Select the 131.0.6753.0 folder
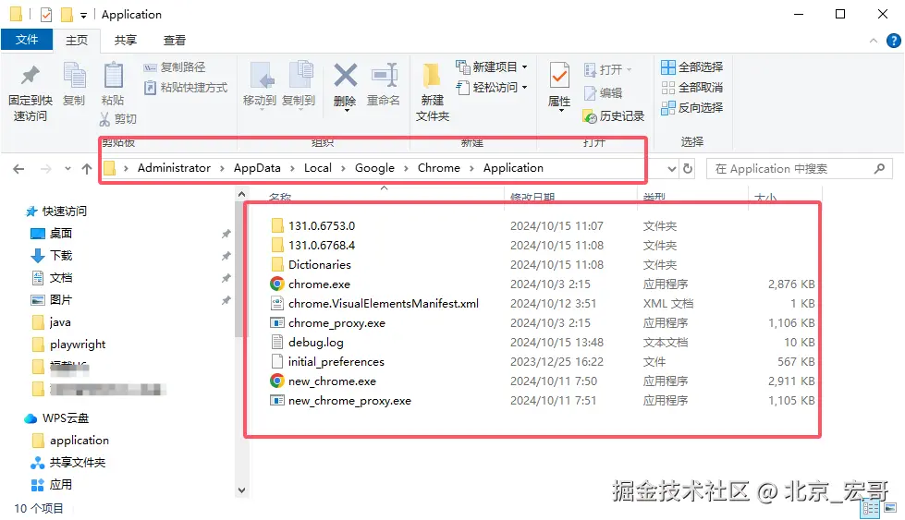Image resolution: width=905 pixels, height=520 pixels. (x=312, y=226)
